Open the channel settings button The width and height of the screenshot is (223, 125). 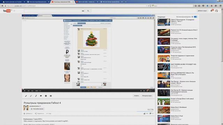point(37,109)
